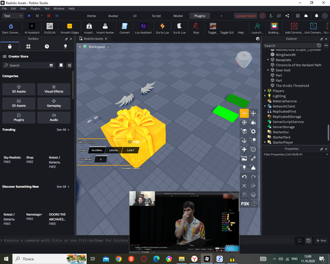The height and width of the screenshot is (264, 330).
Task: Select the F3X Resize tool
Action: click(253, 114)
